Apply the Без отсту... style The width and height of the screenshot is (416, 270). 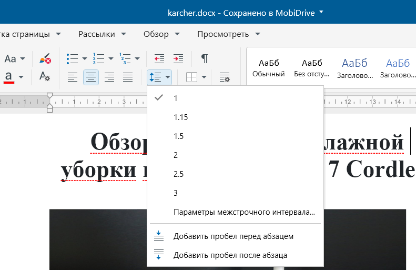tap(312, 68)
